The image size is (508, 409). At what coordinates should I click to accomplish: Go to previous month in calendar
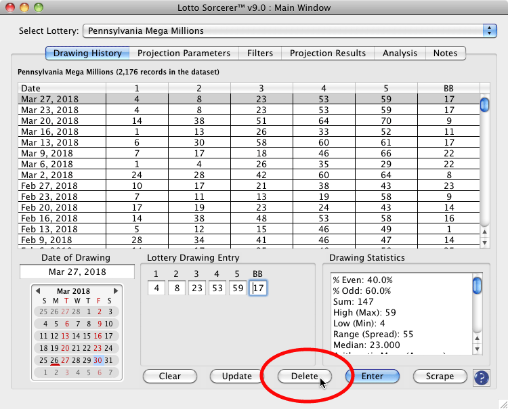(x=38, y=290)
